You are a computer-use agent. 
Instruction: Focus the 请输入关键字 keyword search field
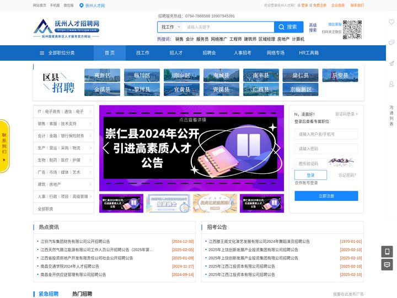point(229,27)
